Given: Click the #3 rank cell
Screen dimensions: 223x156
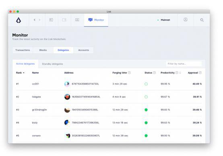Looking at the screenshot, I should click(x=17, y=110).
